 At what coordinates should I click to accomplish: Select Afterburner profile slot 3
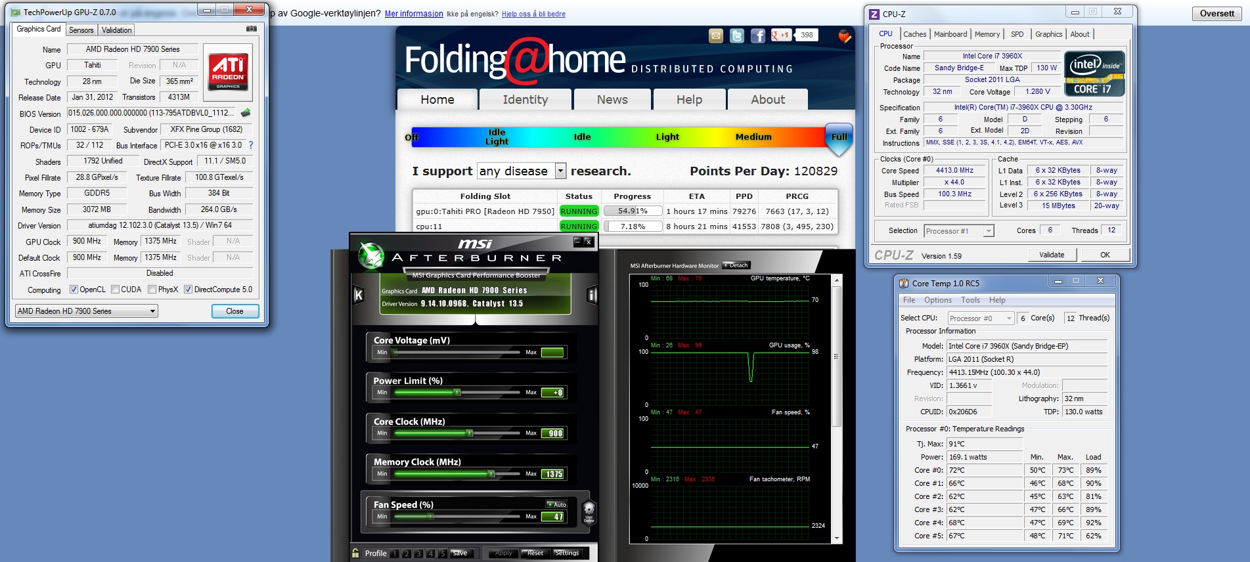tap(418, 553)
